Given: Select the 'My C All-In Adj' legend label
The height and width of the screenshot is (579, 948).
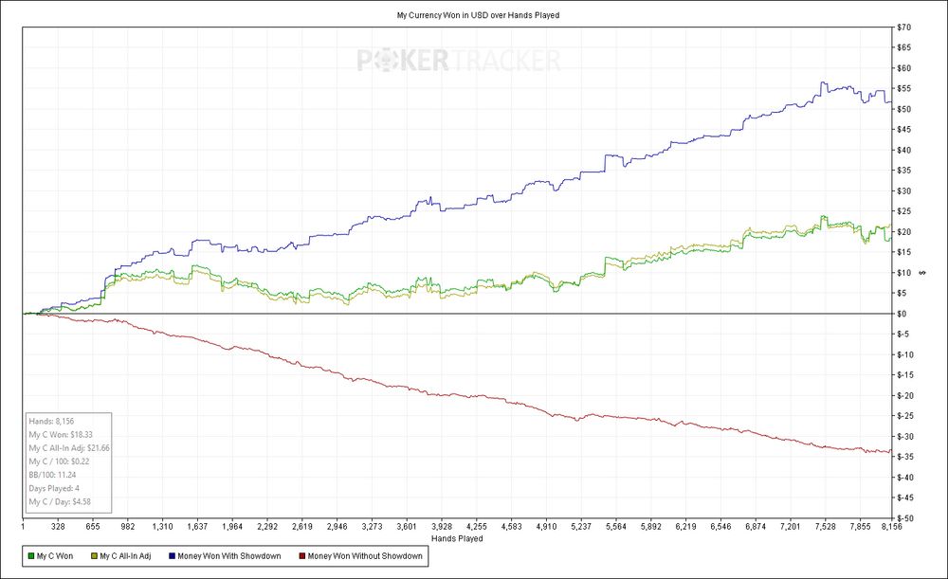Looking at the screenshot, I should tap(125, 556).
